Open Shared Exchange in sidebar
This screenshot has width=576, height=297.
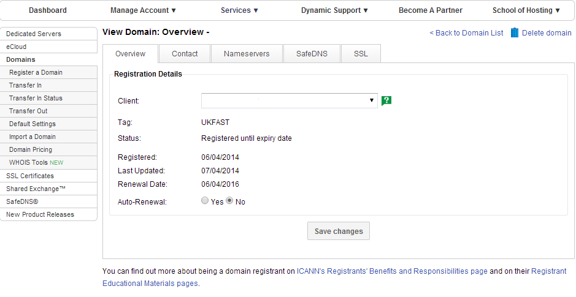coord(48,189)
